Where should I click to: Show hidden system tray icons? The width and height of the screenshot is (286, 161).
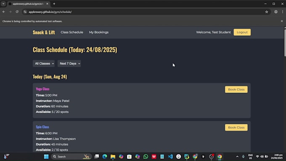click(x=237, y=157)
